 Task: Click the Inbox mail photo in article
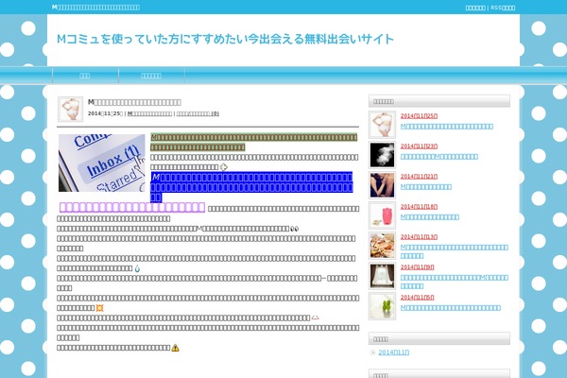coord(102,163)
